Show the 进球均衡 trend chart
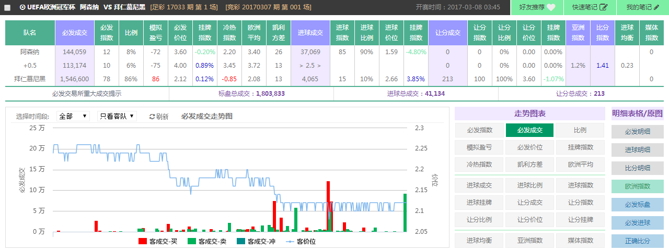The width and height of the screenshot is (669, 251). pyautogui.click(x=479, y=240)
